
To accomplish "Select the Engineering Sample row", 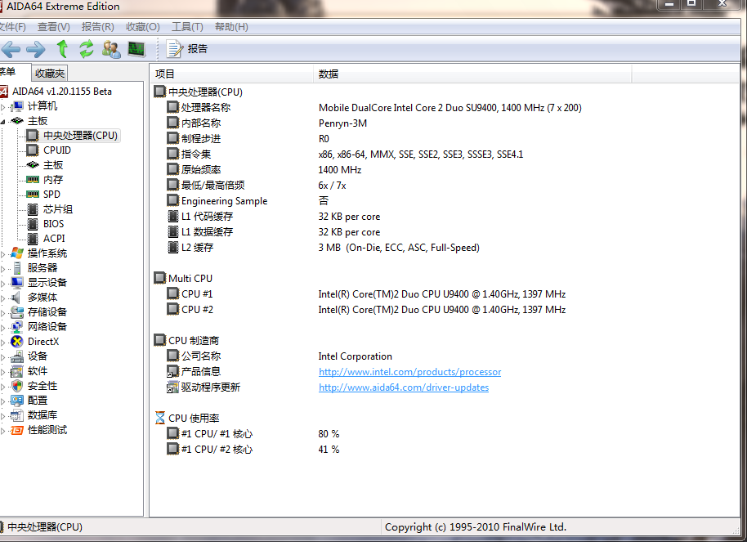I will (248, 200).
